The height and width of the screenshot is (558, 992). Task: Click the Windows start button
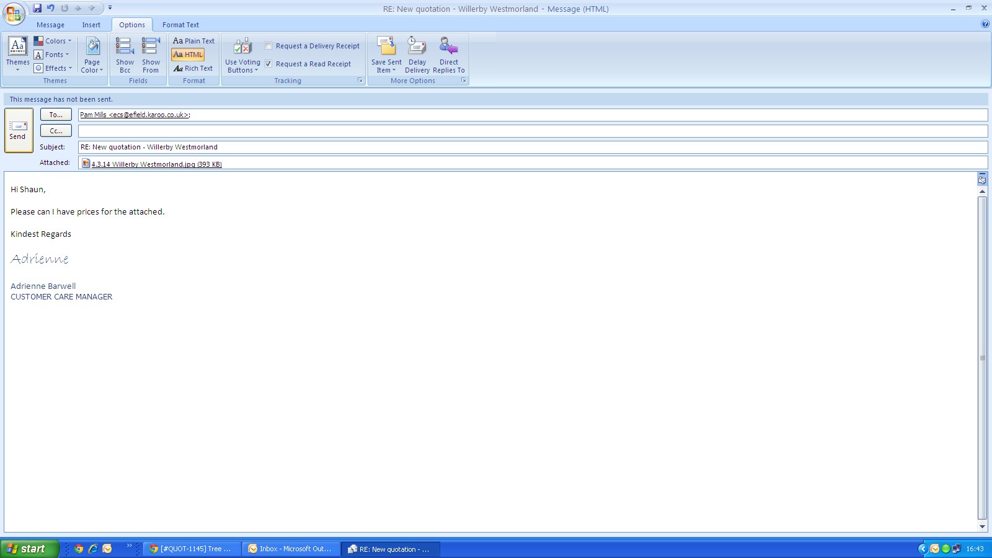29,549
